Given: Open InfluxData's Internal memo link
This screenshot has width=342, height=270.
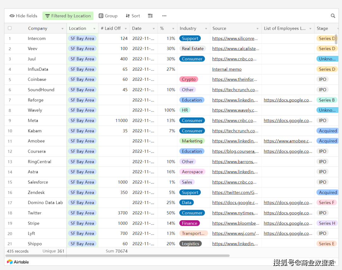Looking at the screenshot, I should pyautogui.click(x=227, y=69).
